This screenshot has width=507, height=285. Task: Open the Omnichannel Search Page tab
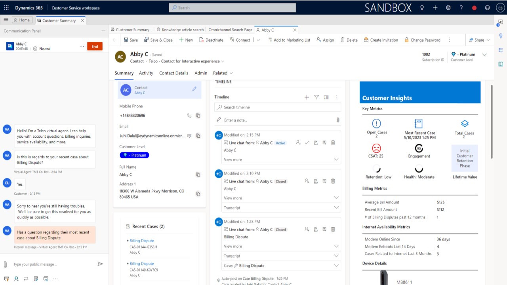tap(231, 30)
